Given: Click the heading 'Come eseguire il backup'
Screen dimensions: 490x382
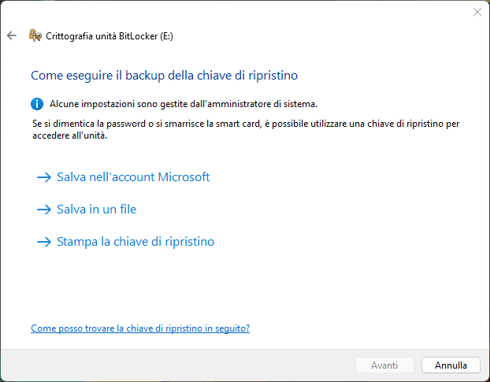Looking at the screenshot, I should [x=164, y=76].
